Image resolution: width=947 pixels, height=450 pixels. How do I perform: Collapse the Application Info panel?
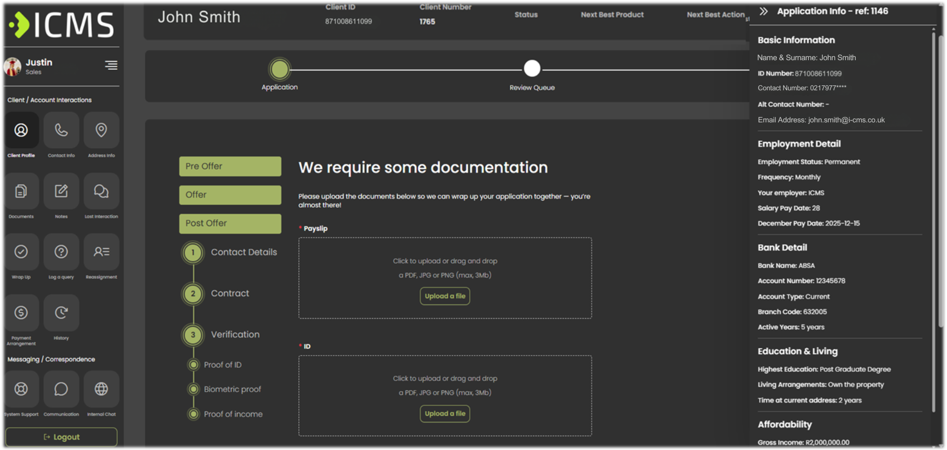pos(764,11)
